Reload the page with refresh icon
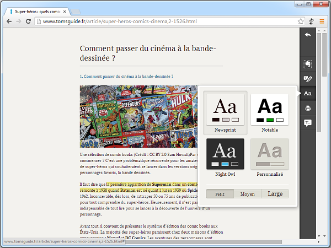331x248 pixels. (x=28, y=21)
